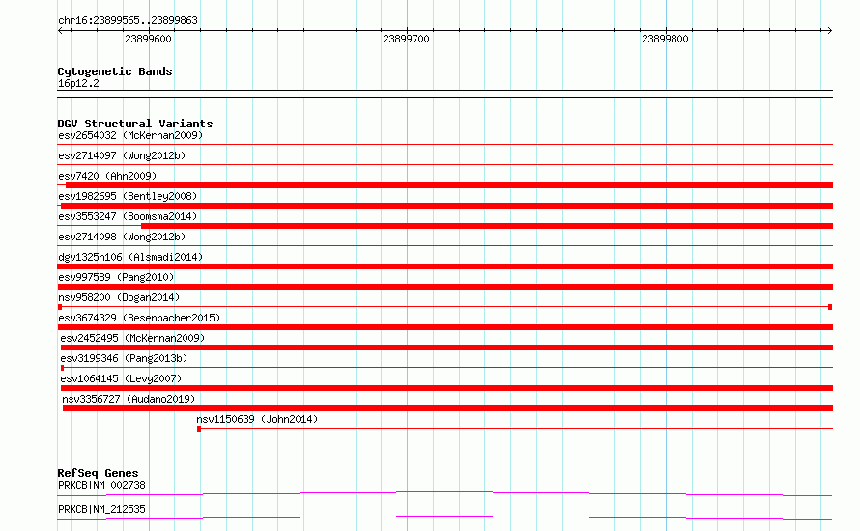Click the red end marker of nsv958200
860x531 pixels.
[x=830, y=307]
